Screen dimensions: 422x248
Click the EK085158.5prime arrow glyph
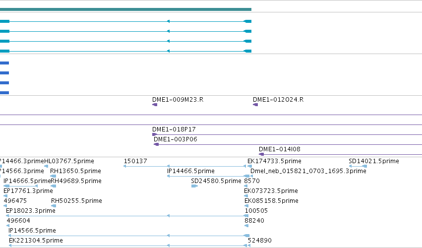(x=246, y=206)
